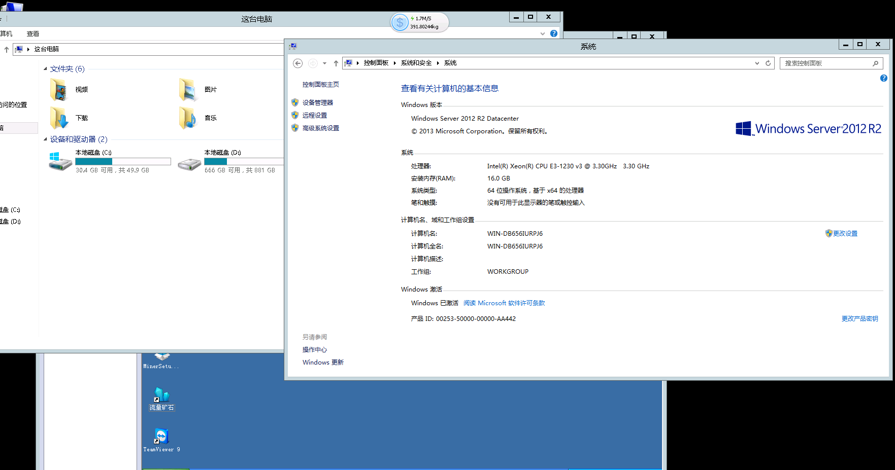Select 磁盘 (C:) in the navigation pane

click(x=10, y=209)
